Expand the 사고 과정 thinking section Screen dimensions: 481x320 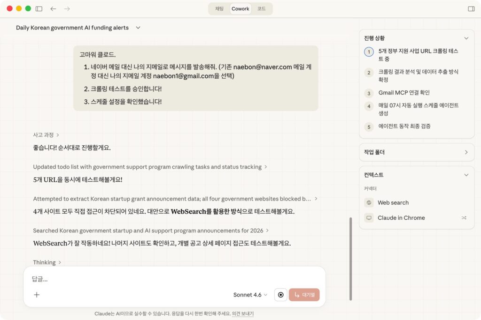tap(46, 135)
